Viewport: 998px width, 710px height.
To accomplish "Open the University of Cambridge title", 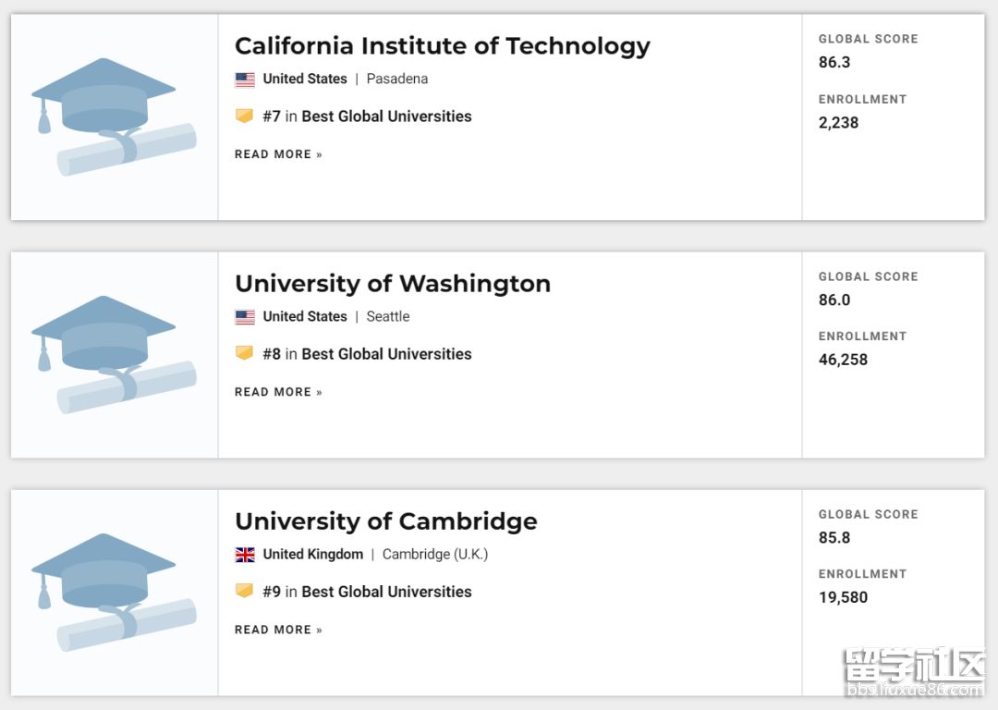I will [385, 521].
